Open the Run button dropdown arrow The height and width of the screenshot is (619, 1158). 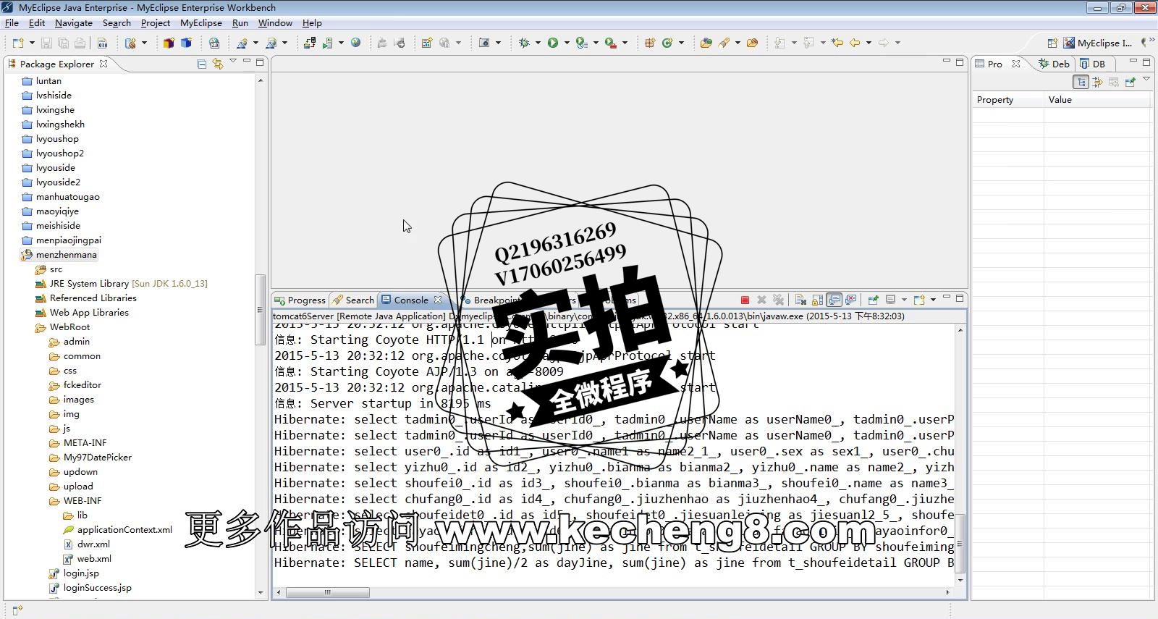tap(567, 43)
